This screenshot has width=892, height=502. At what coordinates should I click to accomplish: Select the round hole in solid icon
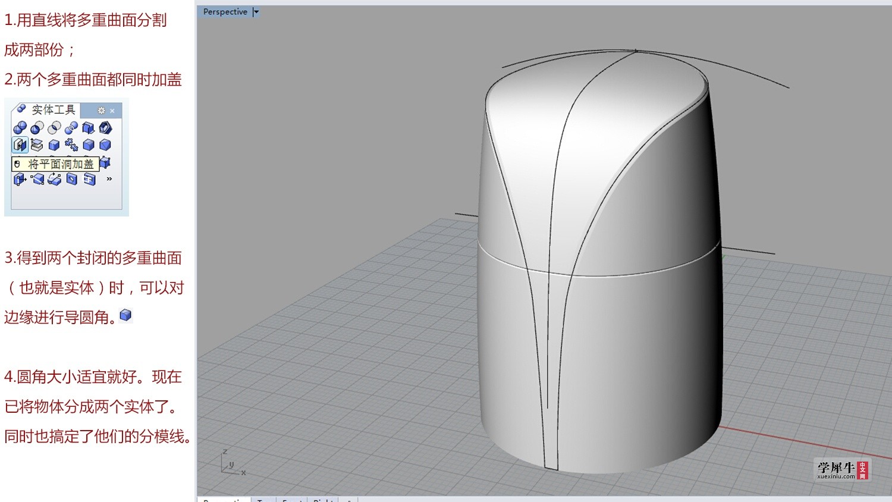tap(71, 179)
